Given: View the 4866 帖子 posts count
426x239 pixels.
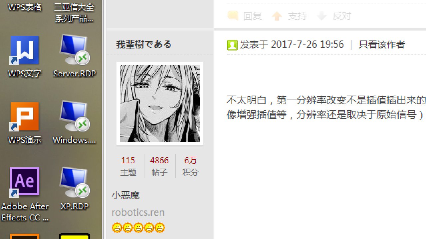Looking at the screenshot, I should click(x=159, y=166).
